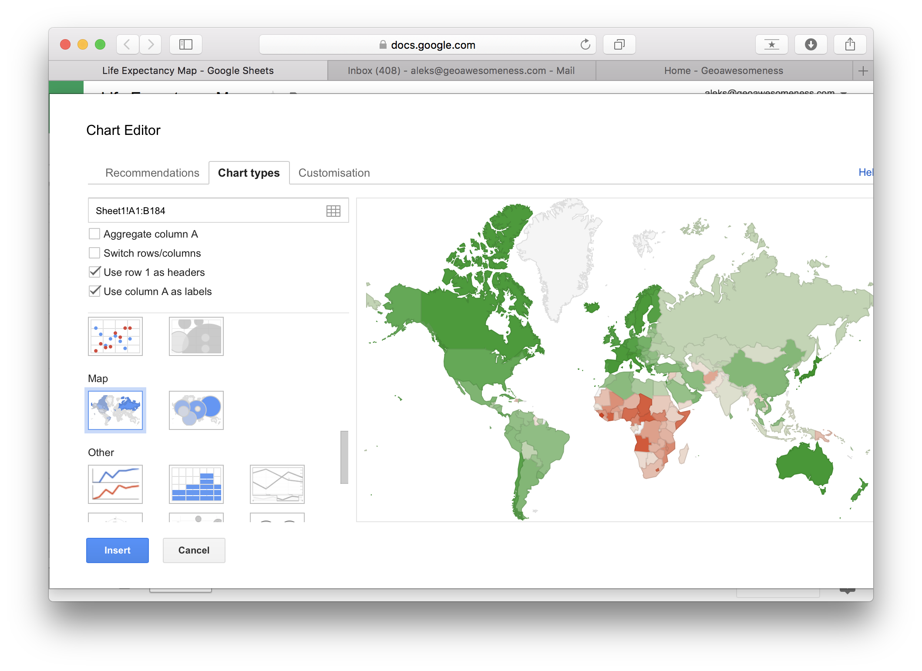This screenshot has width=922, height=671.
Task: Switch to Recommendations tab
Action: pos(152,172)
